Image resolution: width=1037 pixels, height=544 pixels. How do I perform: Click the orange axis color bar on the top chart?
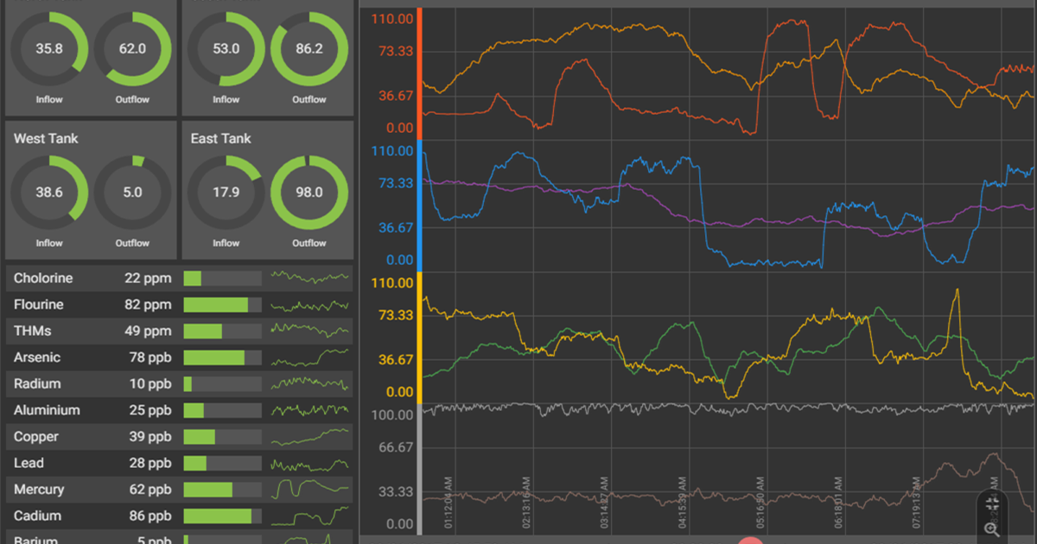[x=419, y=73]
